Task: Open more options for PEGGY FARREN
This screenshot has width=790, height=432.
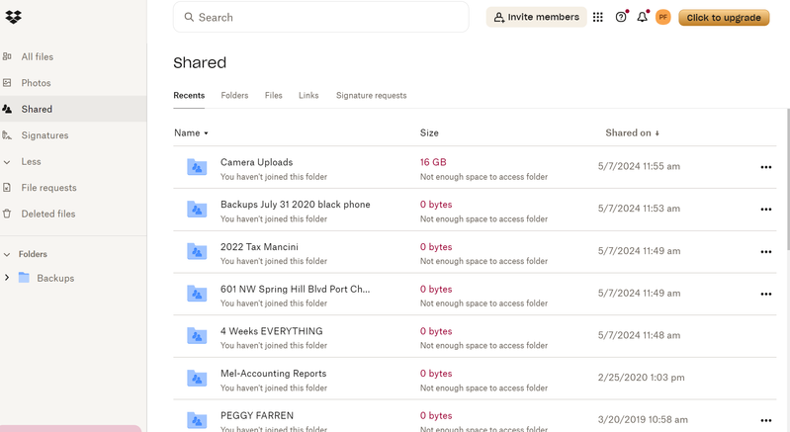Action: pyautogui.click(x=766, y=420)
